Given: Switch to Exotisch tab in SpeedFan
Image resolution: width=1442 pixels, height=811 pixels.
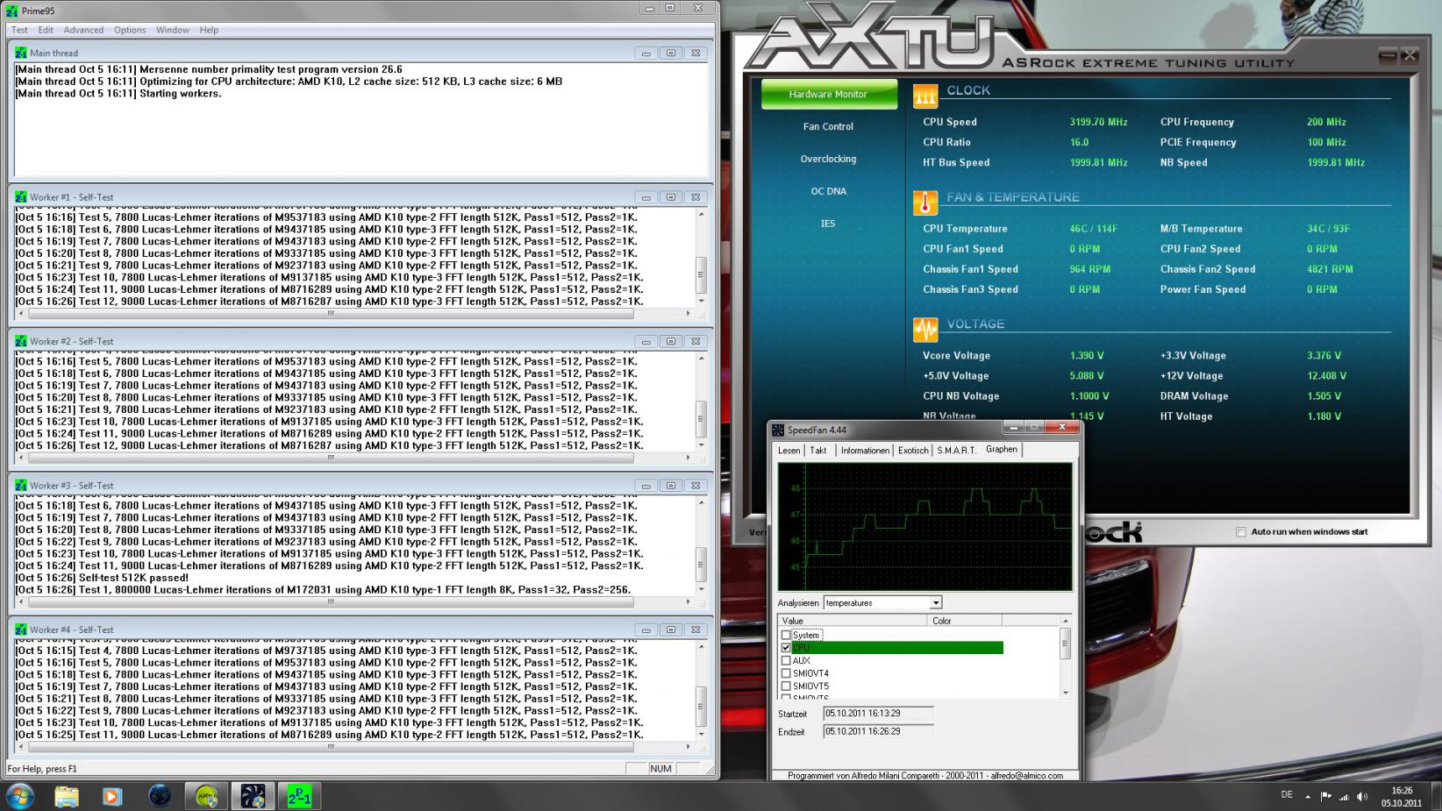Looking at the screenshot, I should coord(913,451).
